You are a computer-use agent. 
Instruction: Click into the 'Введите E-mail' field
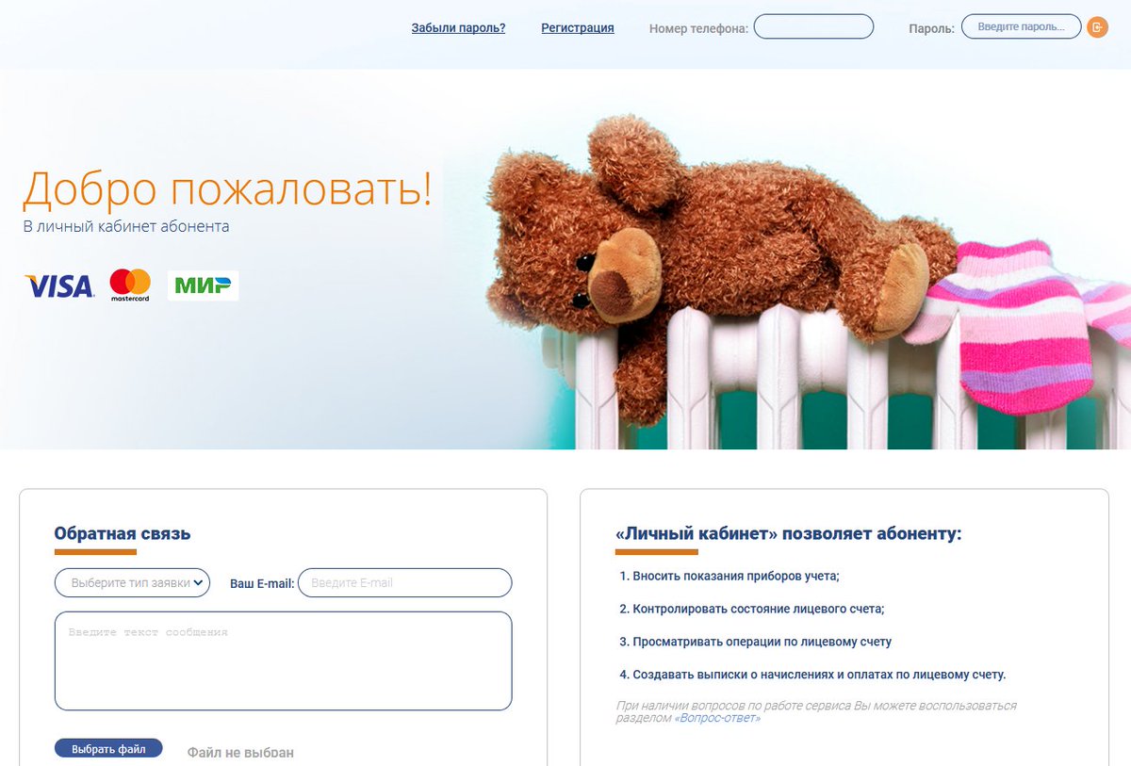(x=404, y=582)
